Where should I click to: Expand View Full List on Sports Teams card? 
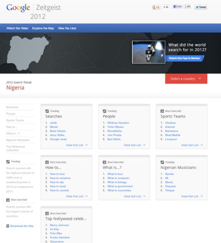click(x=192, y=145)
